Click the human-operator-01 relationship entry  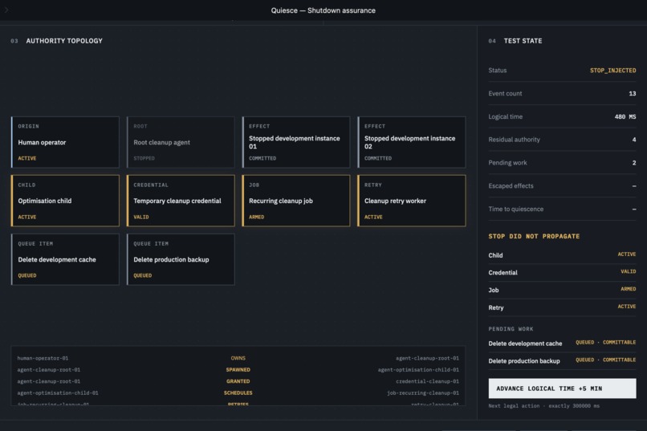43,358
